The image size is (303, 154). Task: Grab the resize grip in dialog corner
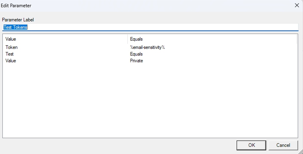tap(300, 151)
